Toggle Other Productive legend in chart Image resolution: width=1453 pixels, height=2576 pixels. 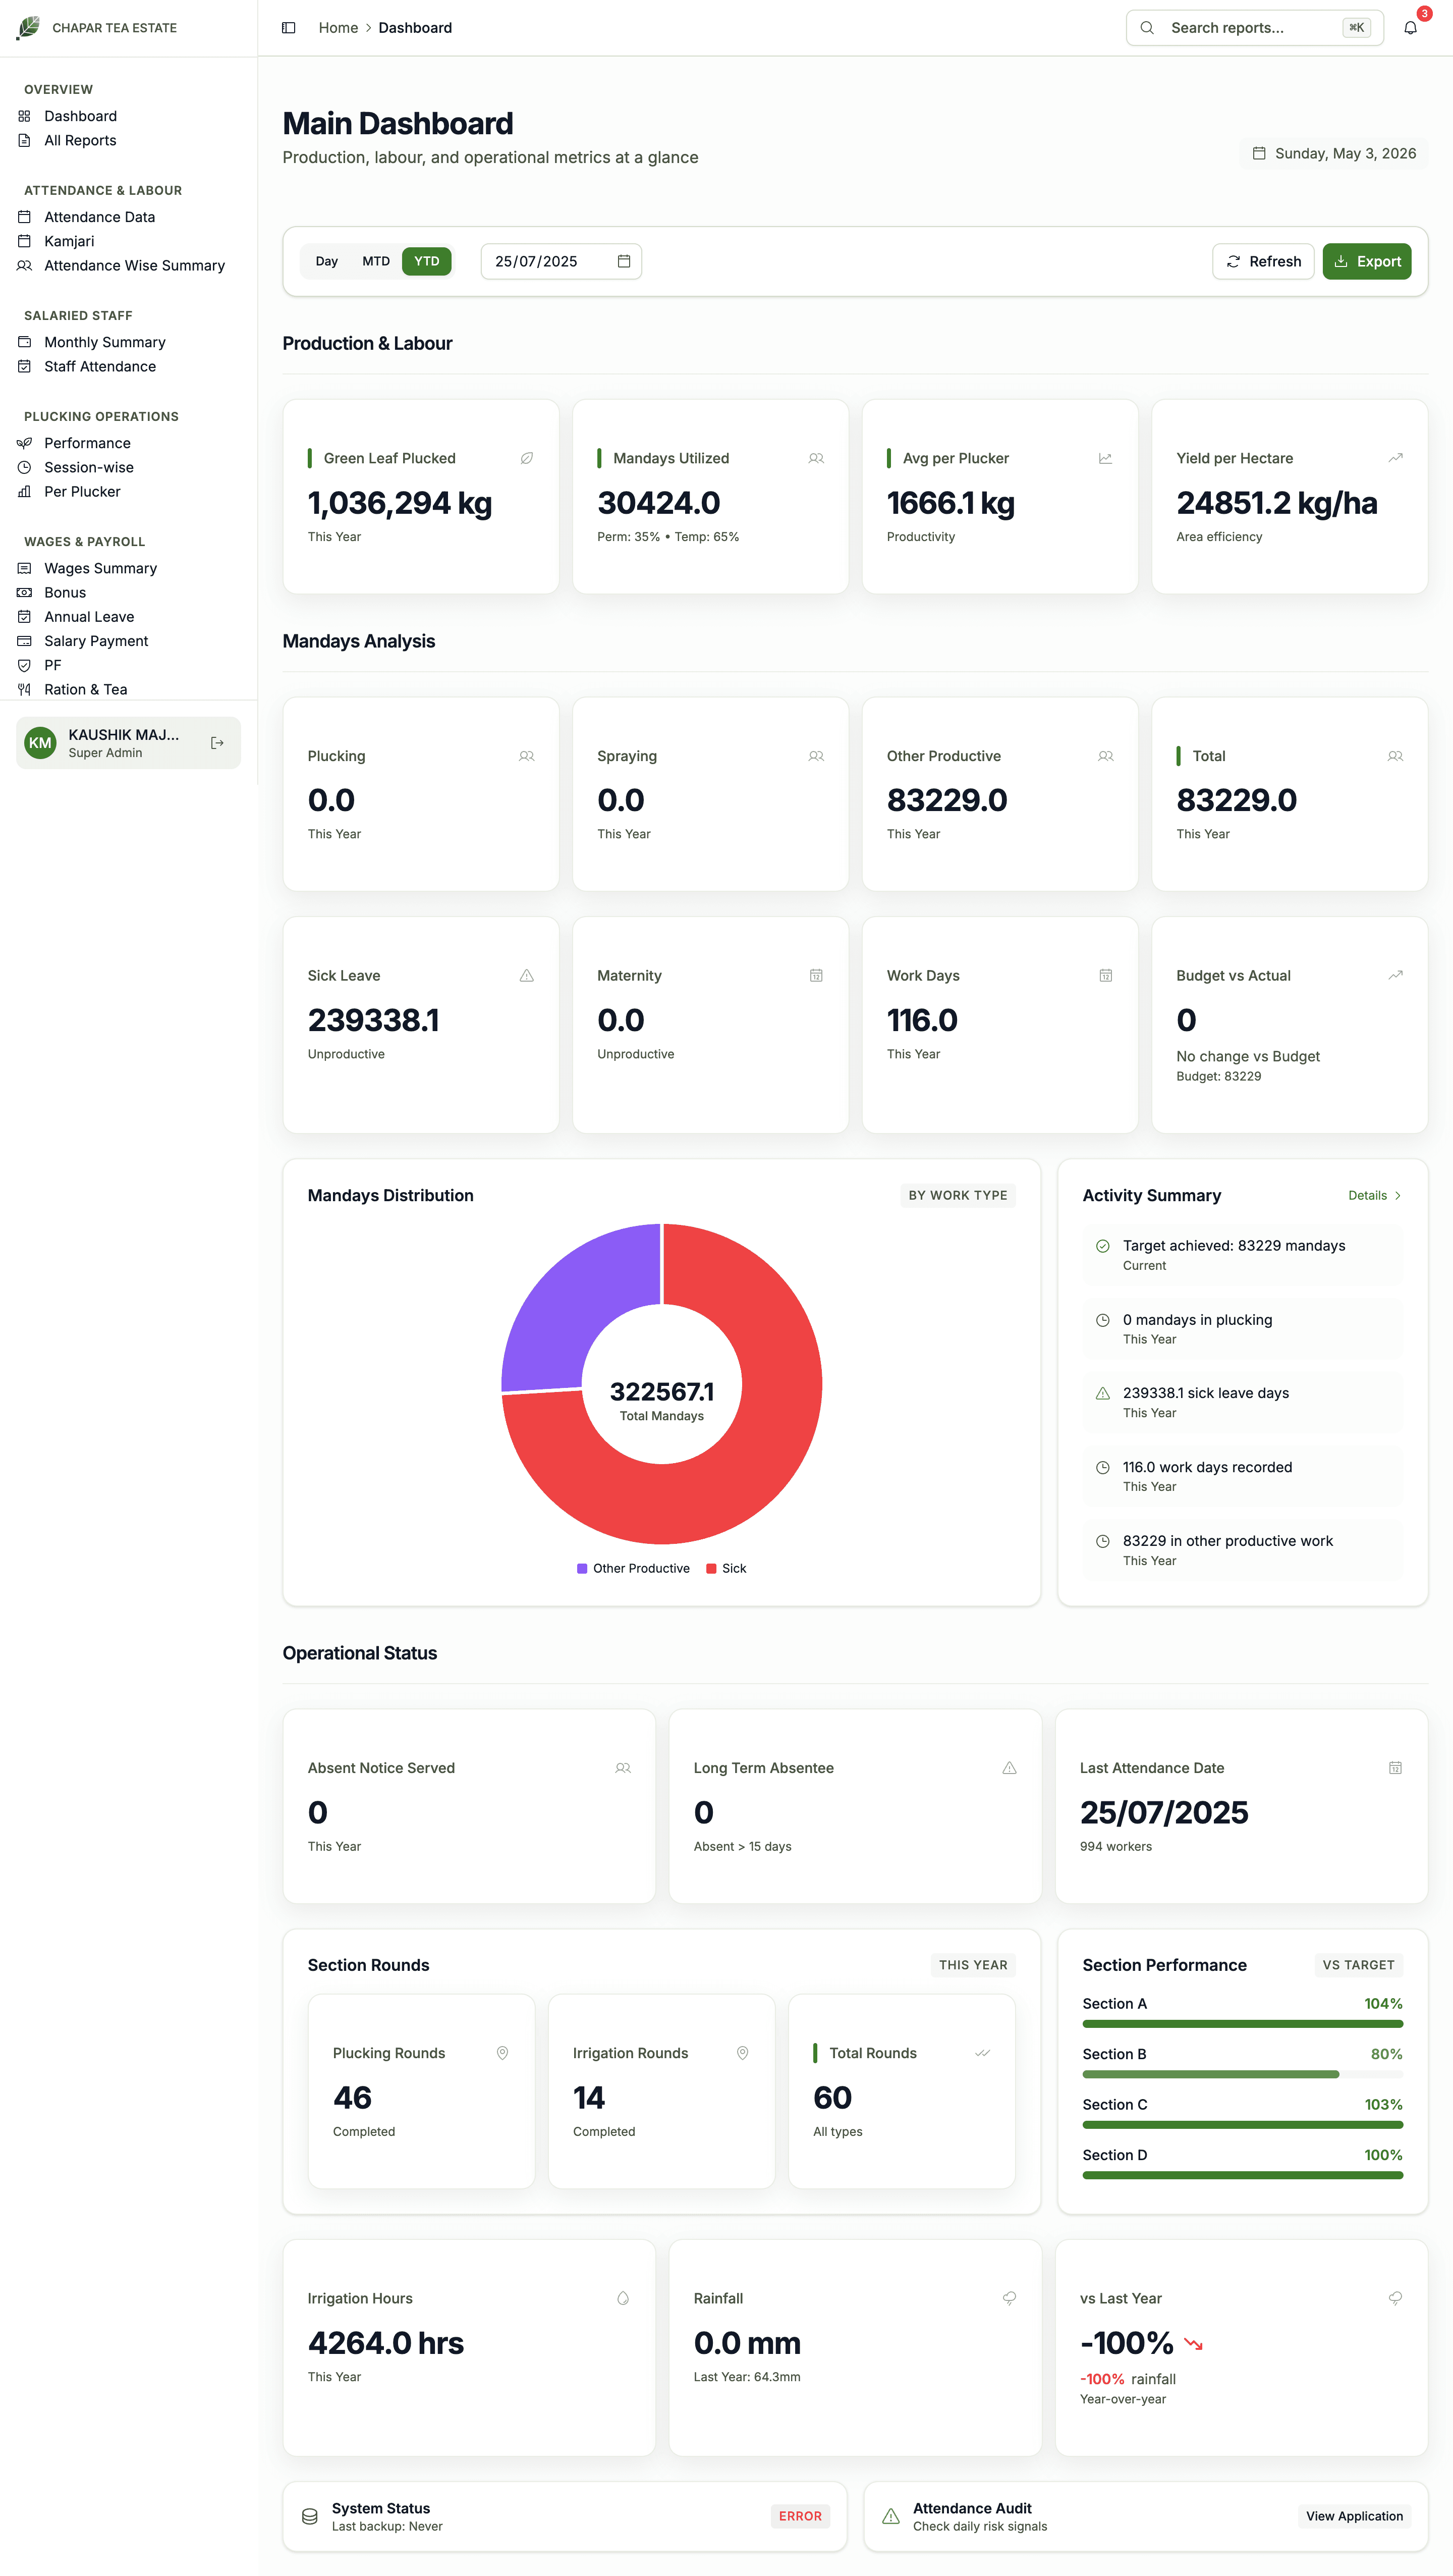point(634,1568)
